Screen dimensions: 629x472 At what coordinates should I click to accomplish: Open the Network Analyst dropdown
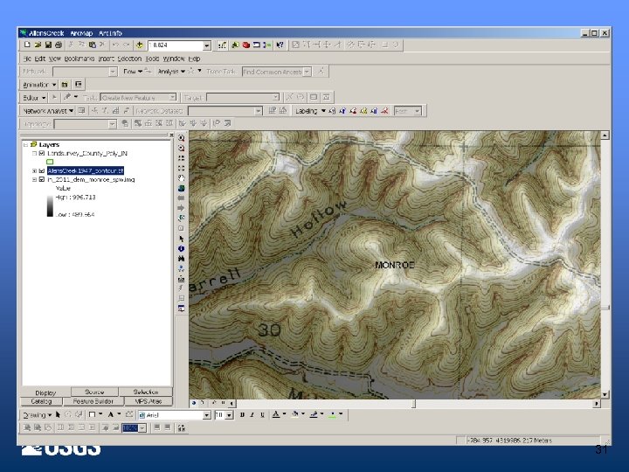click(48, 111)
